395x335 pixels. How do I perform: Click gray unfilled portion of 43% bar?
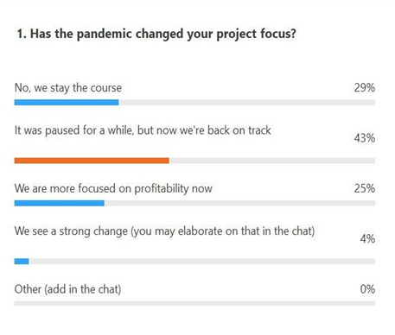272,161
